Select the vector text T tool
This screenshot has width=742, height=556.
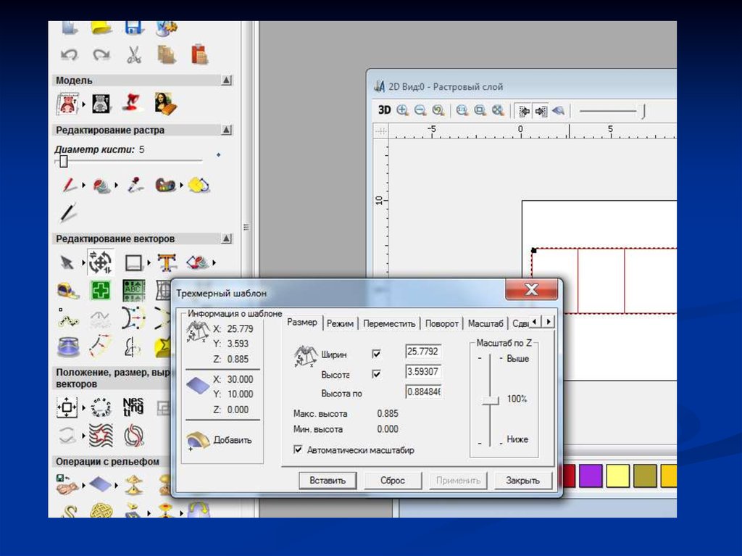(x=167, y=262)
